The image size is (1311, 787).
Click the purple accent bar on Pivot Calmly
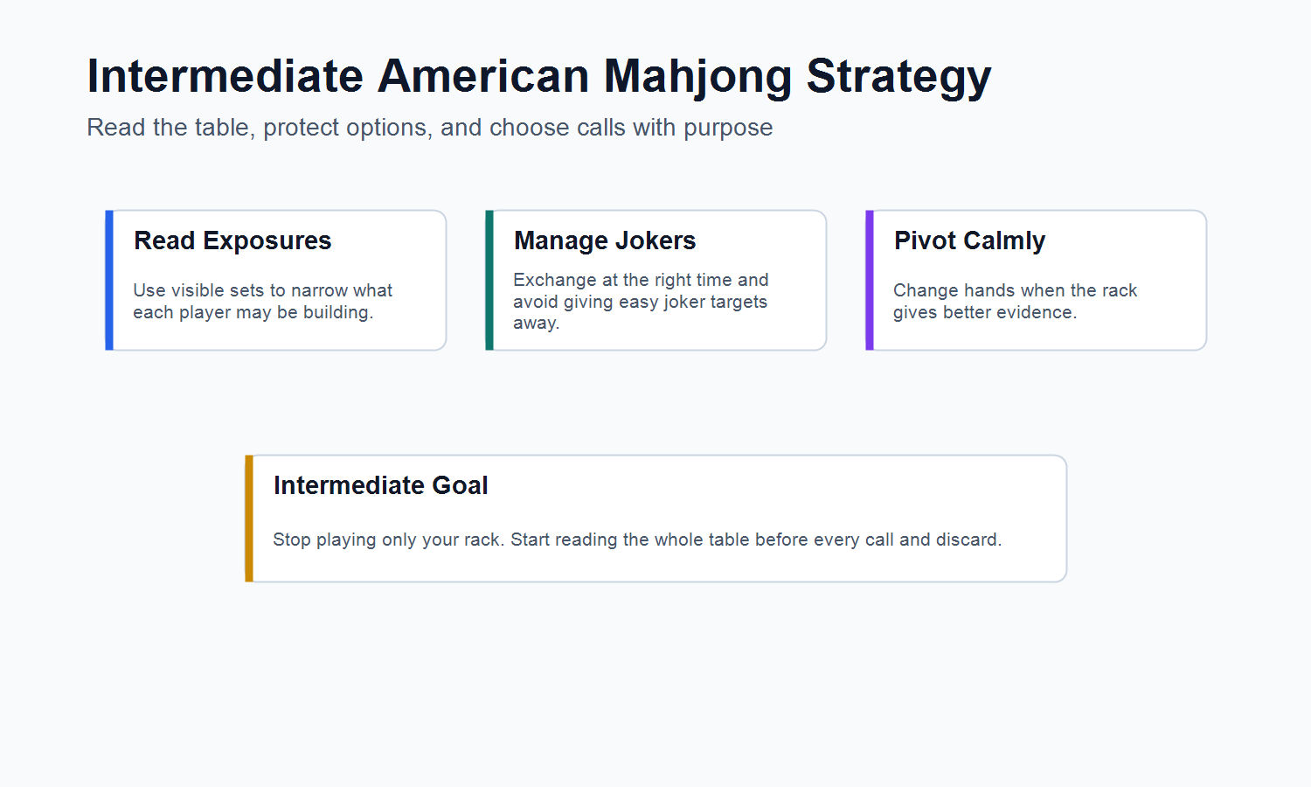(x=870, y=280)
